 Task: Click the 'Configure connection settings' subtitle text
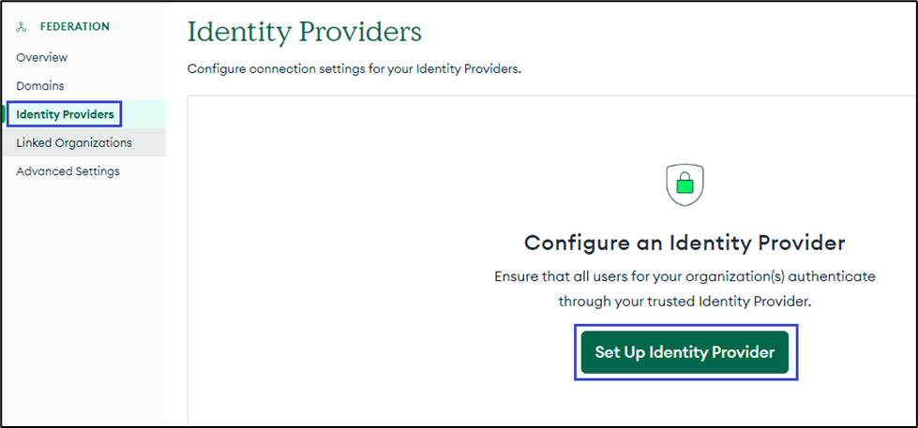(x=354, y=69)
